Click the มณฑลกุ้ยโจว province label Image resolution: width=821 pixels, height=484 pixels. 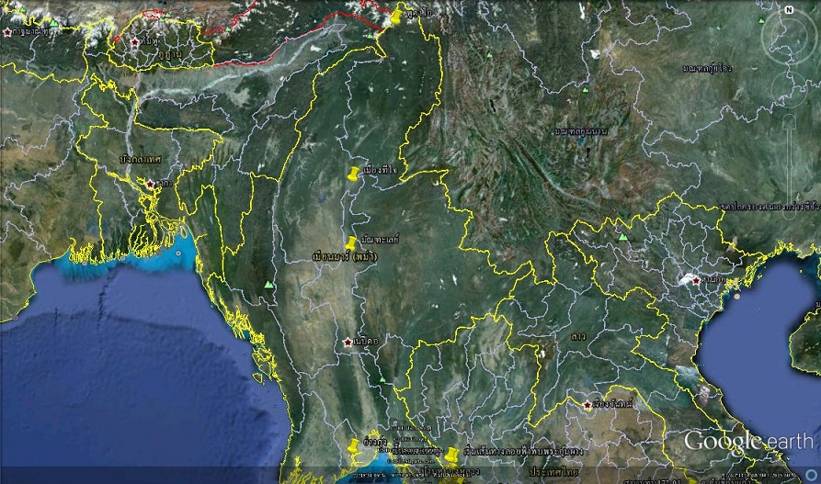[x=707, y=69]
